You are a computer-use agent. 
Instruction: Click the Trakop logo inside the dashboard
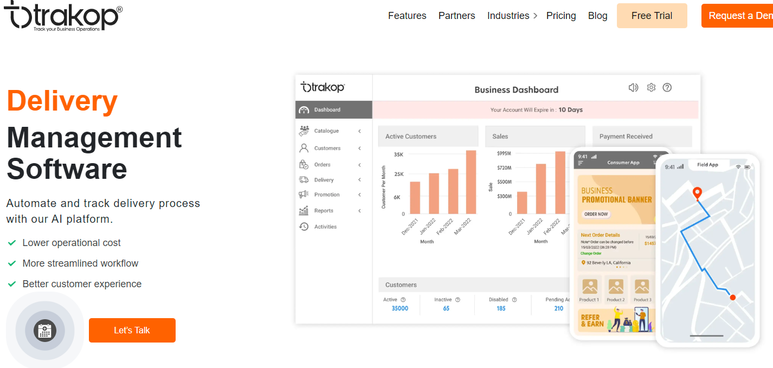click(323, 87)
